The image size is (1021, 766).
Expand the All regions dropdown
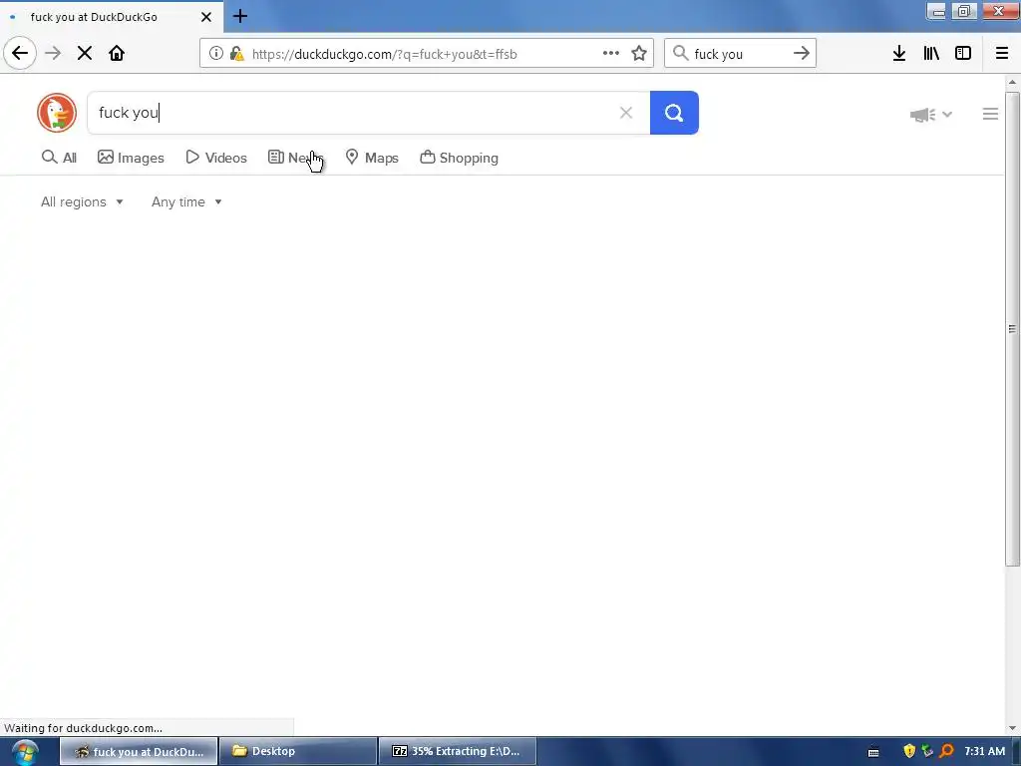[x=82, y=201]
